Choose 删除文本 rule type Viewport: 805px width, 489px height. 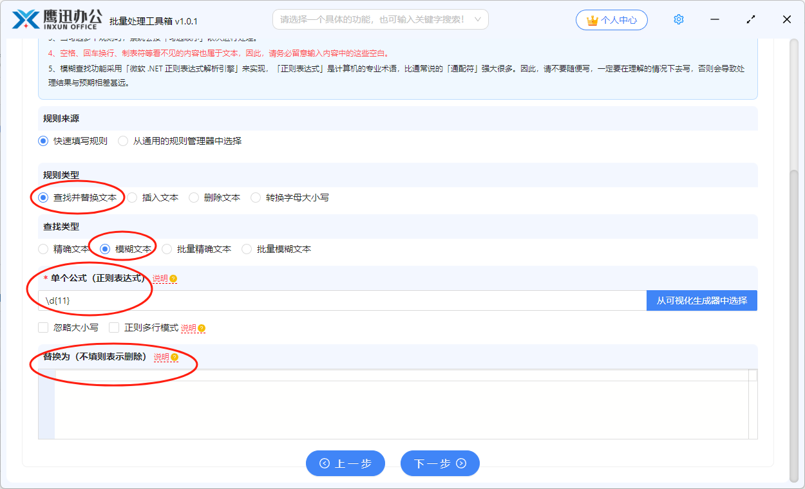click(214, 198)
